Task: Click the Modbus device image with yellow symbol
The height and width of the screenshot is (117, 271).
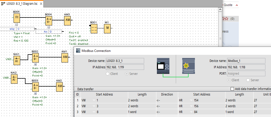Action: point(189,66)
